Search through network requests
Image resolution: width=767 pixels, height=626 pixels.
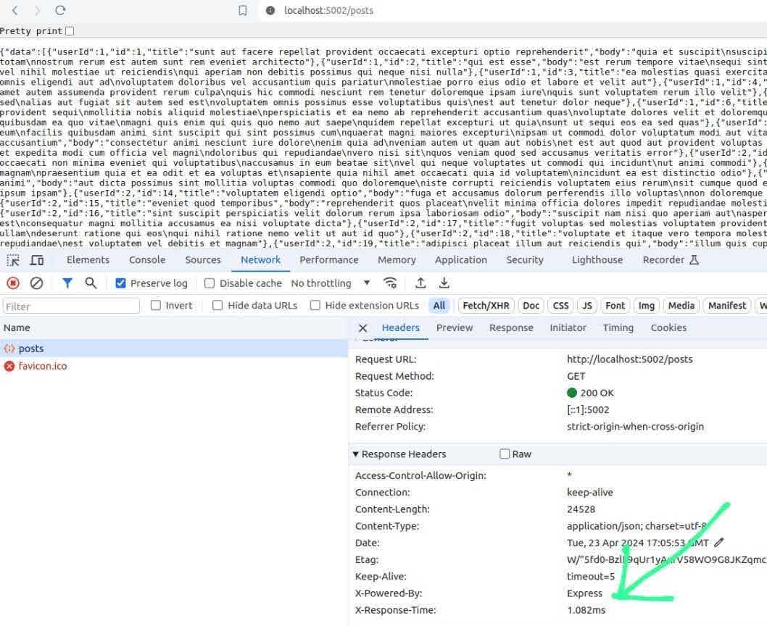tap(89, 283)
